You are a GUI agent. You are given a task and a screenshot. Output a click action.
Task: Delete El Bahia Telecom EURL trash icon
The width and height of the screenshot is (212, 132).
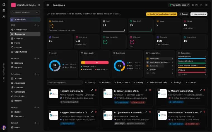click(150, 90)
